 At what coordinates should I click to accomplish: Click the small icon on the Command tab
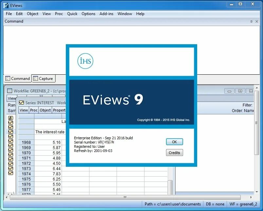click(7, 79)
